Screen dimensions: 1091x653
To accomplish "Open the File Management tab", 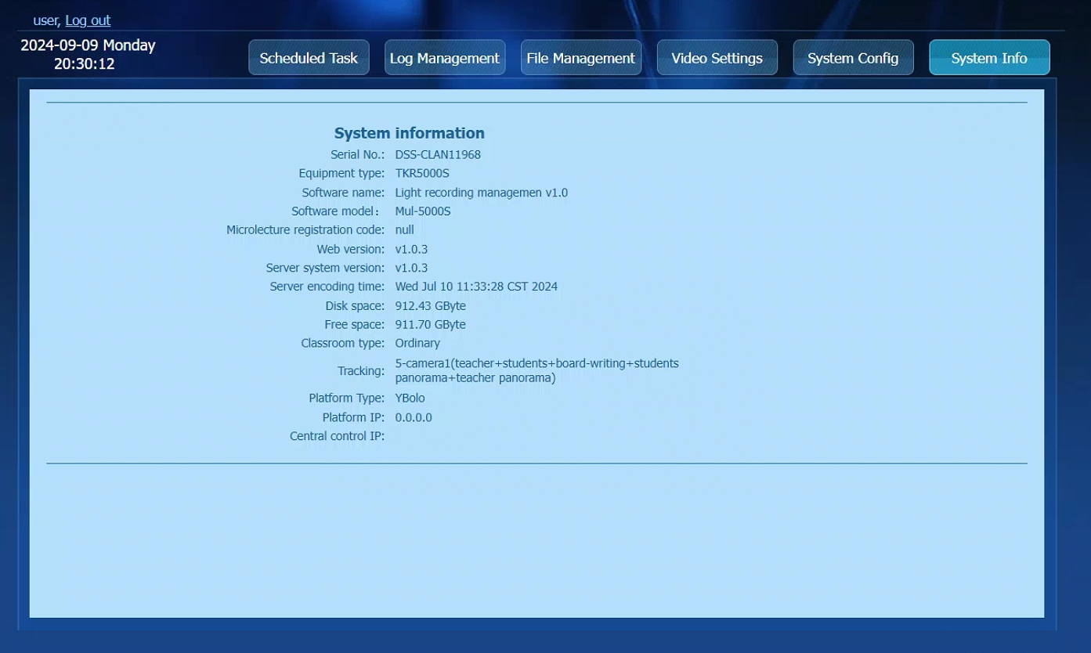I will click(581, 58).
